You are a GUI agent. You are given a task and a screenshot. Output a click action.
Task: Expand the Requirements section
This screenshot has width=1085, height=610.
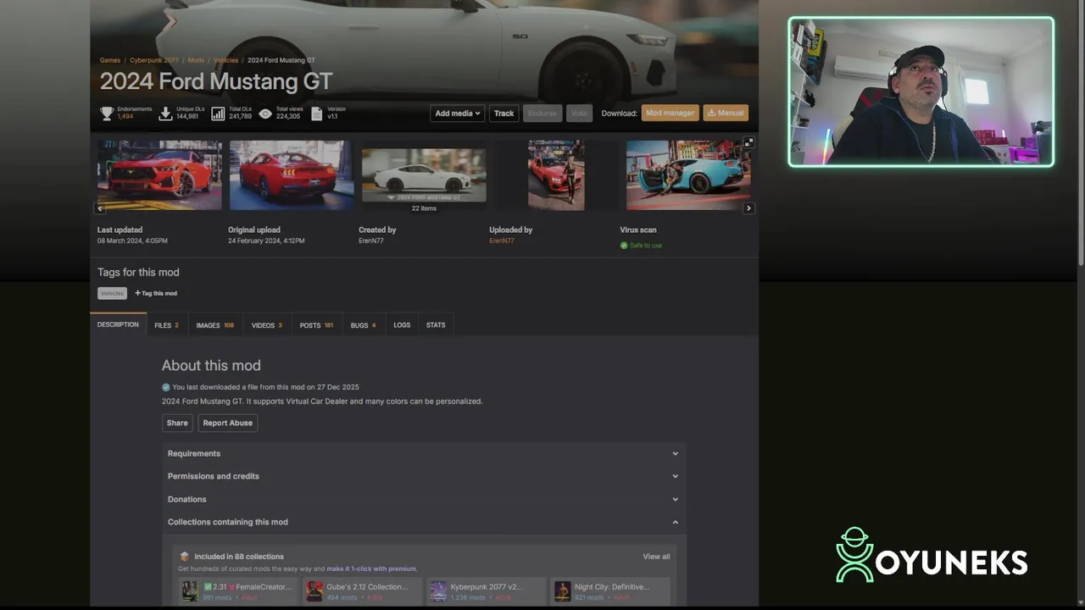pyautogui.click(x=424, y=453)
